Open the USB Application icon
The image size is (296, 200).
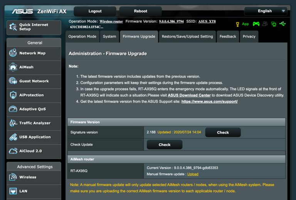pos(13,137)
